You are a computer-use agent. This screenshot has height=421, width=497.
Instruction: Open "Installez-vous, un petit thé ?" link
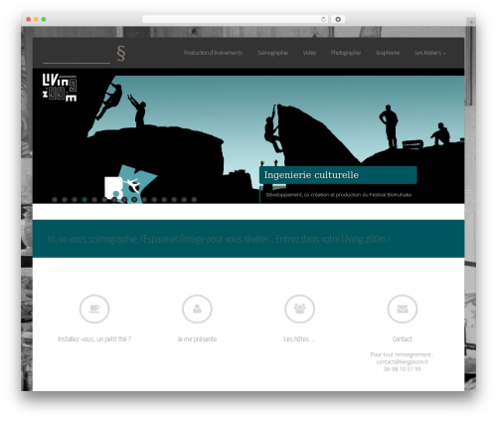[x=94, y=339]
